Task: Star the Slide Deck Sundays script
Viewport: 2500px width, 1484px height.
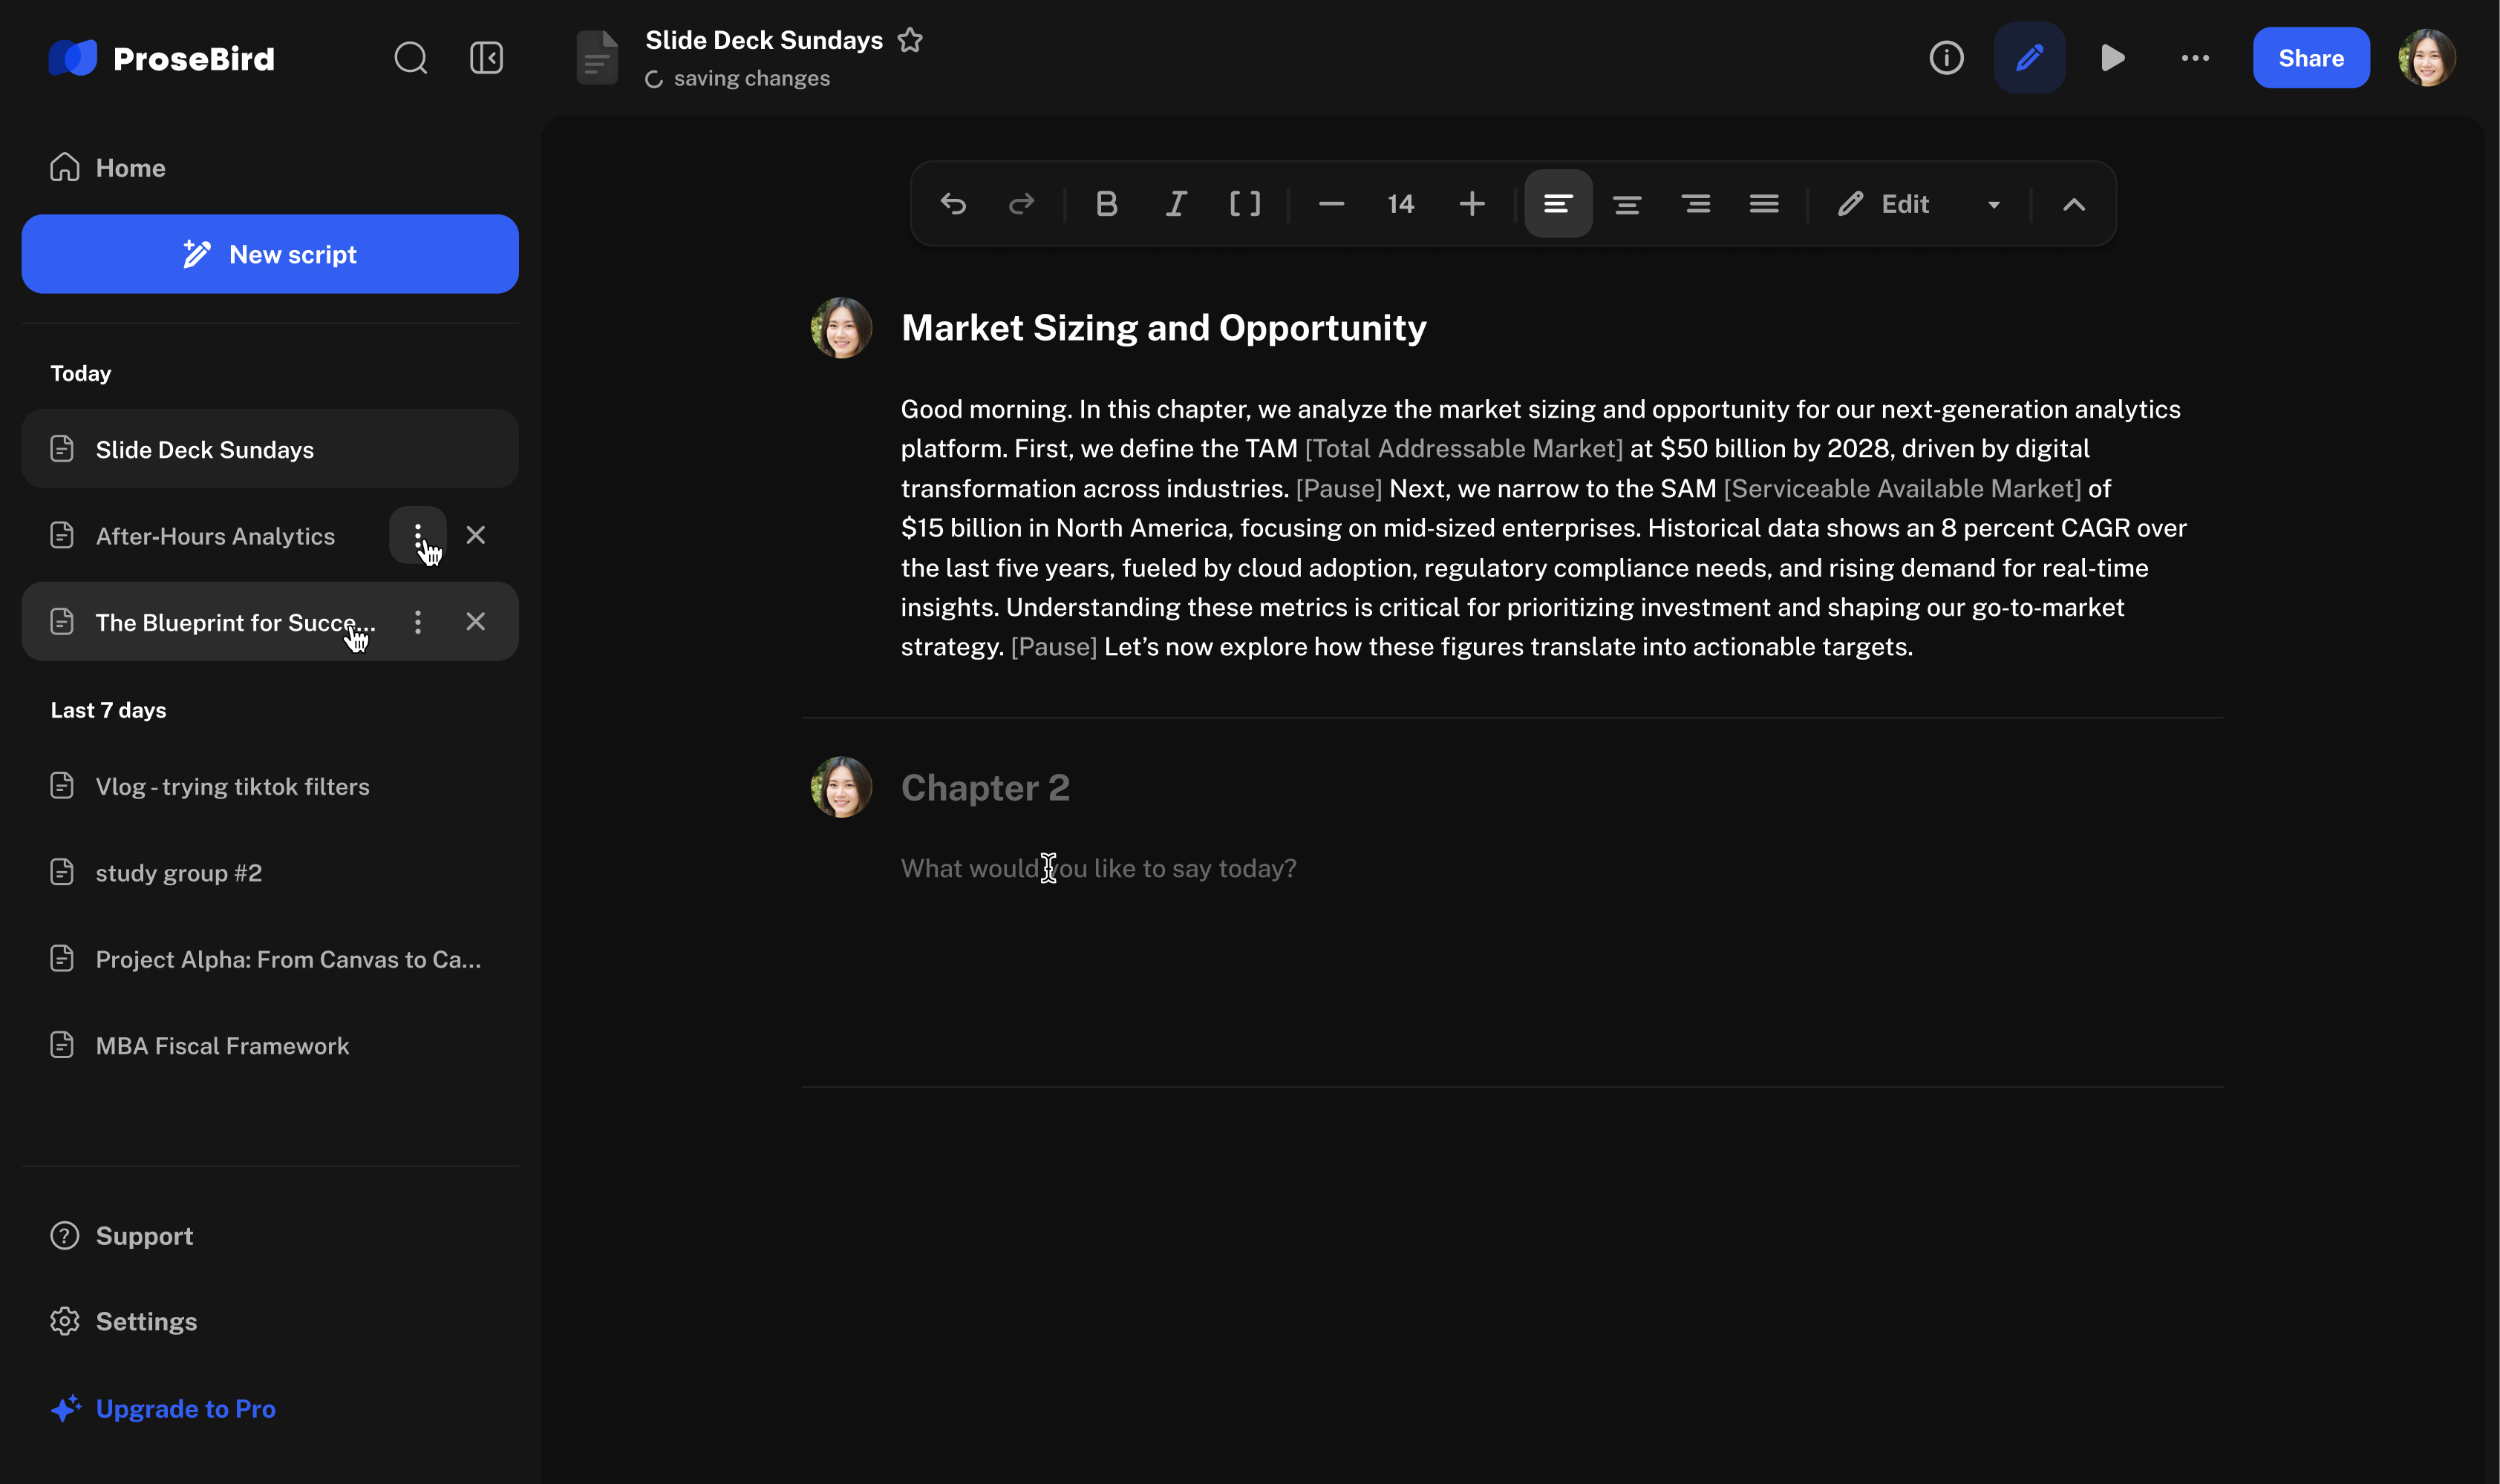Action: pos(910,40)
